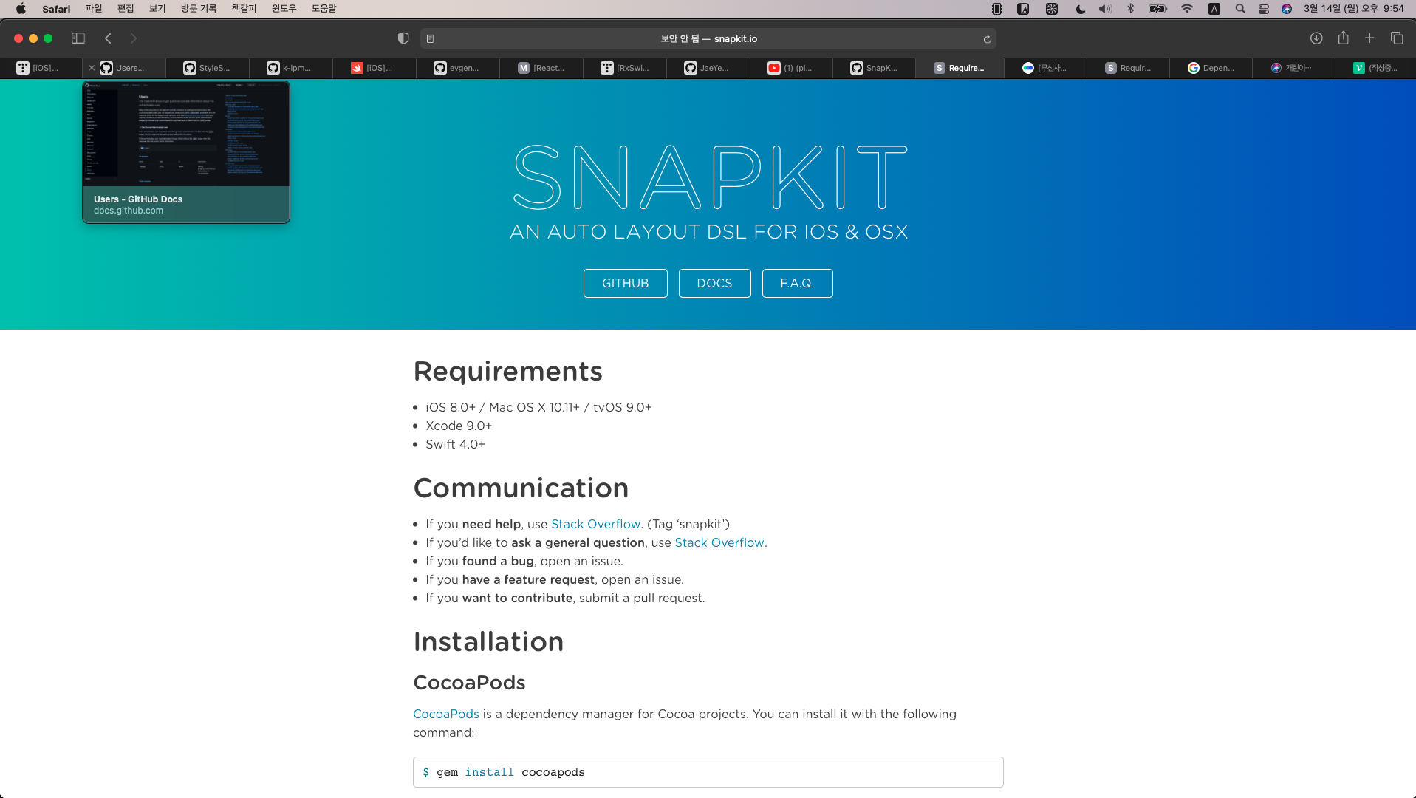Open the 파일 menu in Safari
Image resolution: width=1416 pixels, height=798 pixels.
point(94,8)
